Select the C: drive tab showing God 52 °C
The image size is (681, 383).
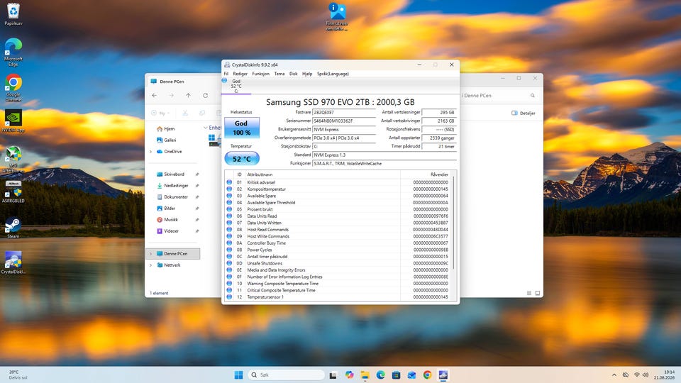236,86
